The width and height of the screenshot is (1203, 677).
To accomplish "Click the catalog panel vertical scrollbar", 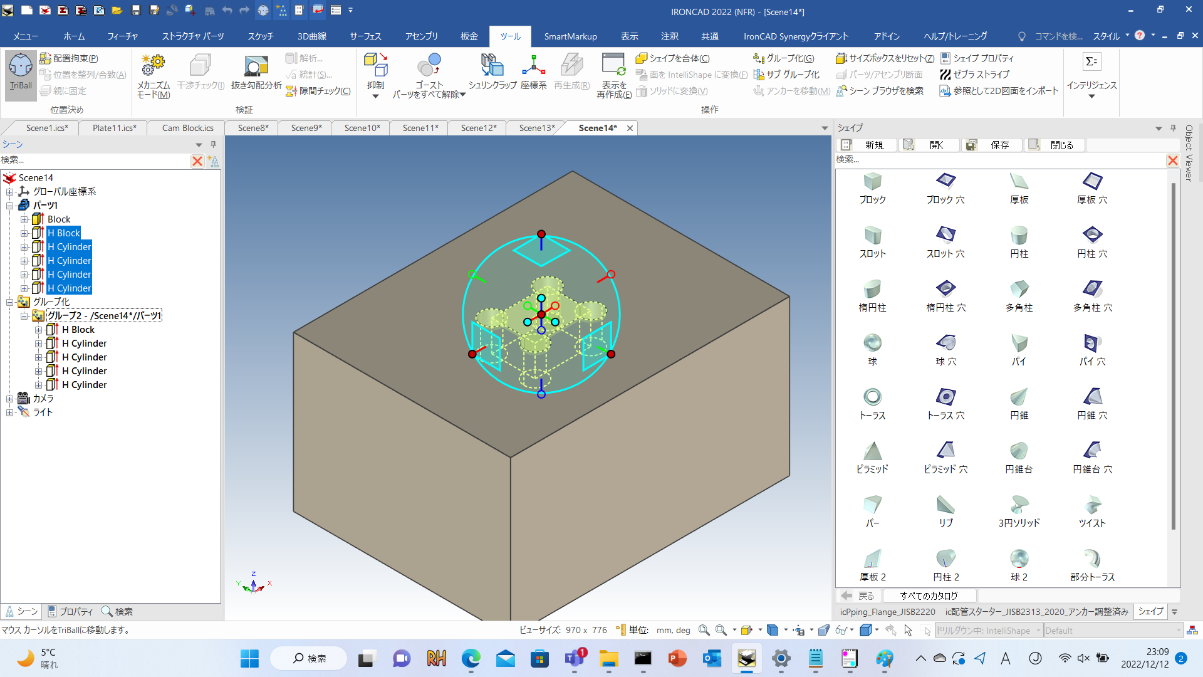I will tap(1174, 357).
